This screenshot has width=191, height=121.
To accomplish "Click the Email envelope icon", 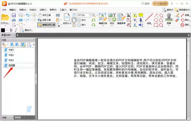I will click(21, 15).
